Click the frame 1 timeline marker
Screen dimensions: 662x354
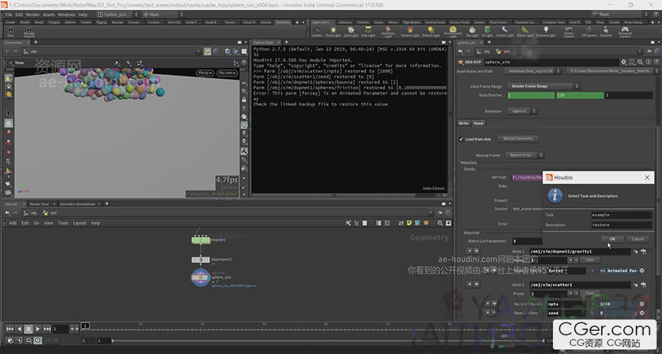(x=85, y=325)
